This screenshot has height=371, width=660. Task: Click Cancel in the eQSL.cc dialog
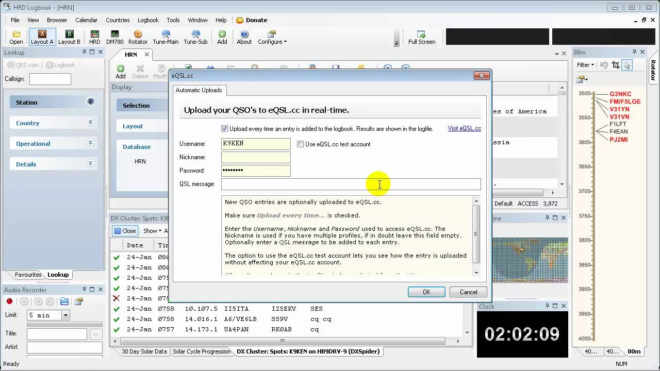pos(468,292)
